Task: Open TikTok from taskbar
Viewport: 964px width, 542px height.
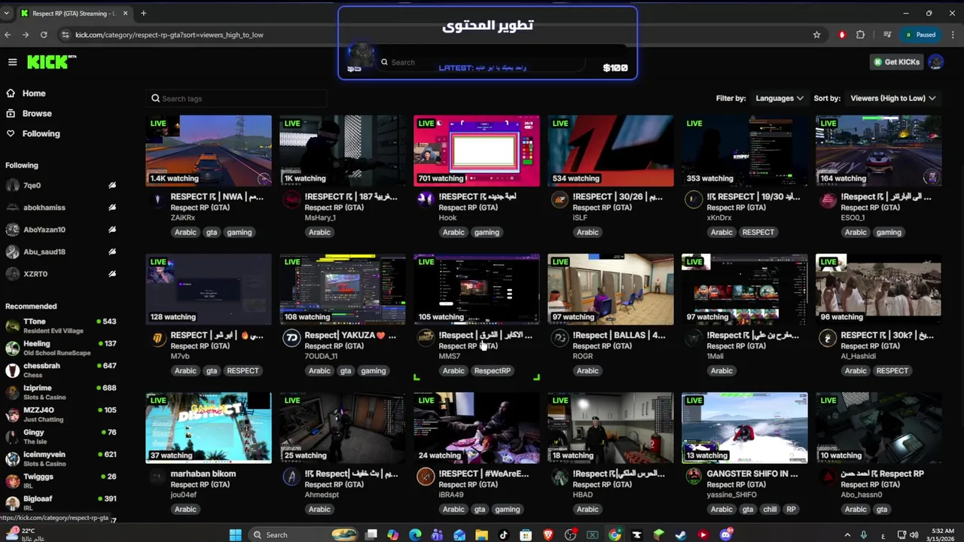Action: 504,535
